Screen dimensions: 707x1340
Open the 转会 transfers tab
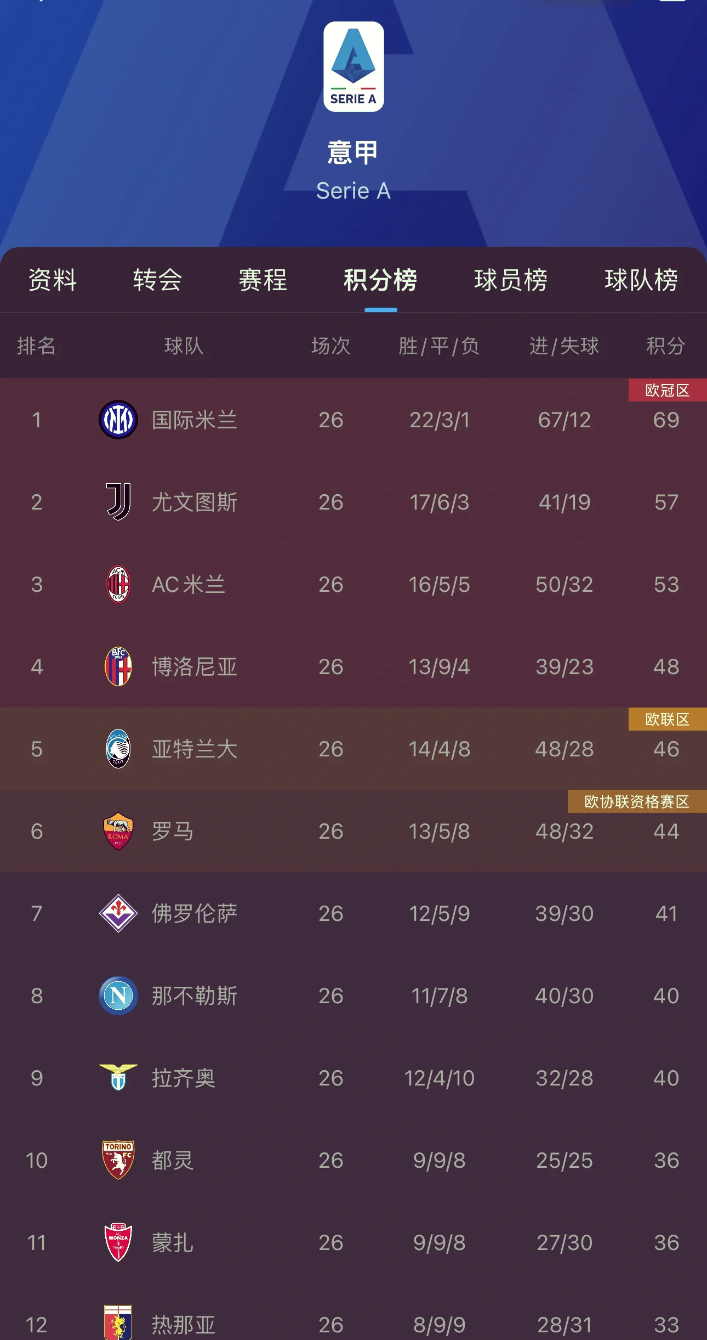tap(157, 280)
